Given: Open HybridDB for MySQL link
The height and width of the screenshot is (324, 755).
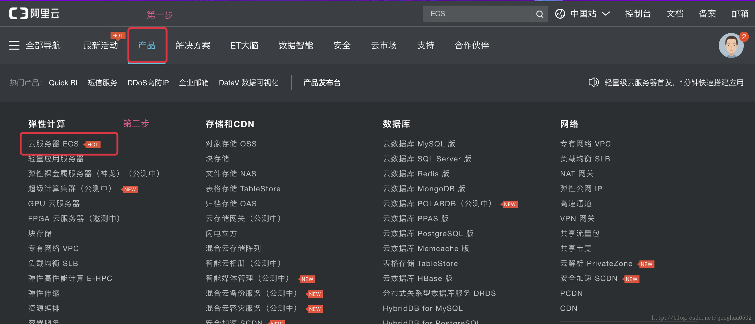Looking at the screenshot, I should 423,308.
